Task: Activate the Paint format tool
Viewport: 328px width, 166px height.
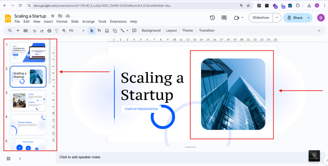Action: tap(56, 31)
